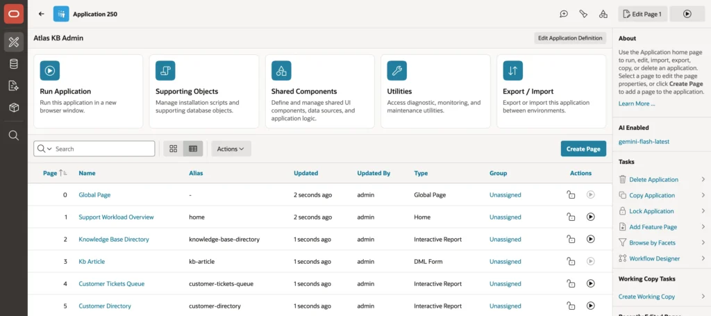The image size is (711, 316).
Task: Open the Knowledge Base Directory page link
Action: pyautogui.click(x=114, y=240)
